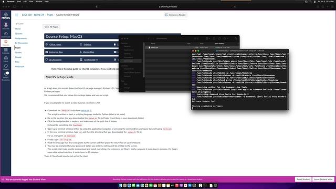Open Inbox from the global navigation
The width and height of the screenshot is (336, 189).
6,59
